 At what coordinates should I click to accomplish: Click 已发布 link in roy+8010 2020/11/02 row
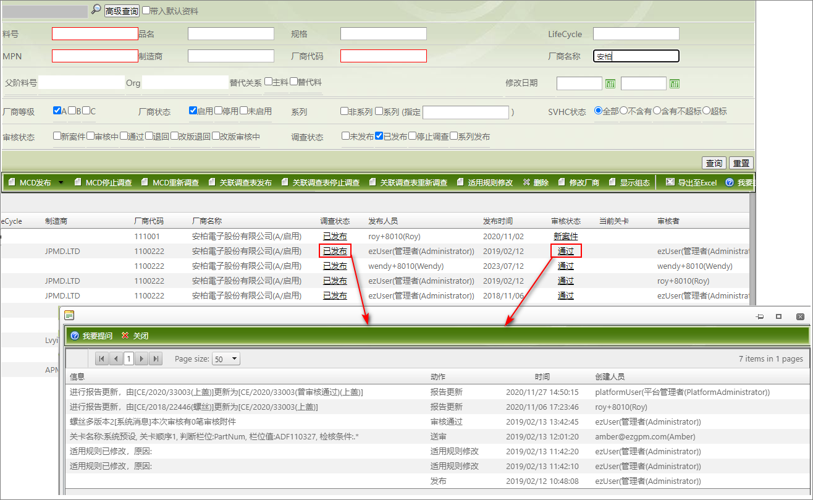(x=335, y=236)
